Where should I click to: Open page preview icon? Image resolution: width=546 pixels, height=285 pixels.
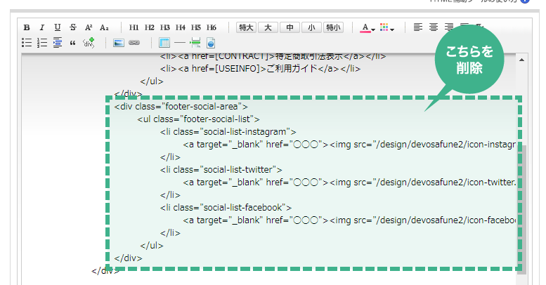coord(211,43)
